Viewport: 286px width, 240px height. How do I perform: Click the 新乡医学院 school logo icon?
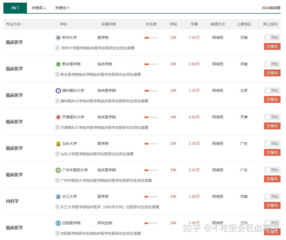click(58, 64)
